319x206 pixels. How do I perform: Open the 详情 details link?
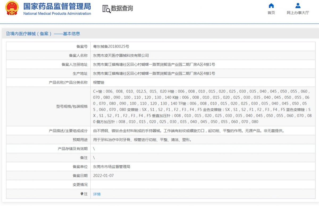(x=97, y=194)
